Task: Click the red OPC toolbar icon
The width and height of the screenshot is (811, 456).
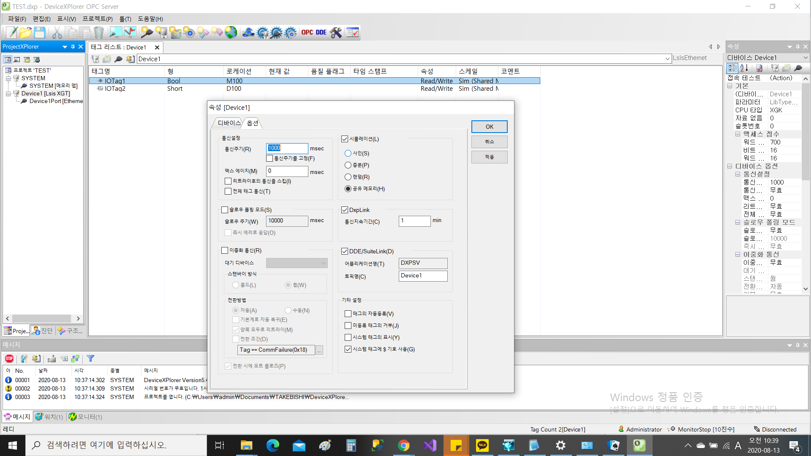Action: 307,33
